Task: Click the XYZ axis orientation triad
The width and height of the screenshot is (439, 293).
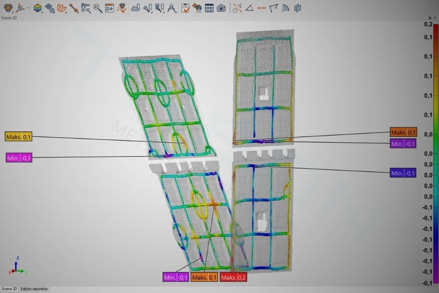Action: point(16,266)
